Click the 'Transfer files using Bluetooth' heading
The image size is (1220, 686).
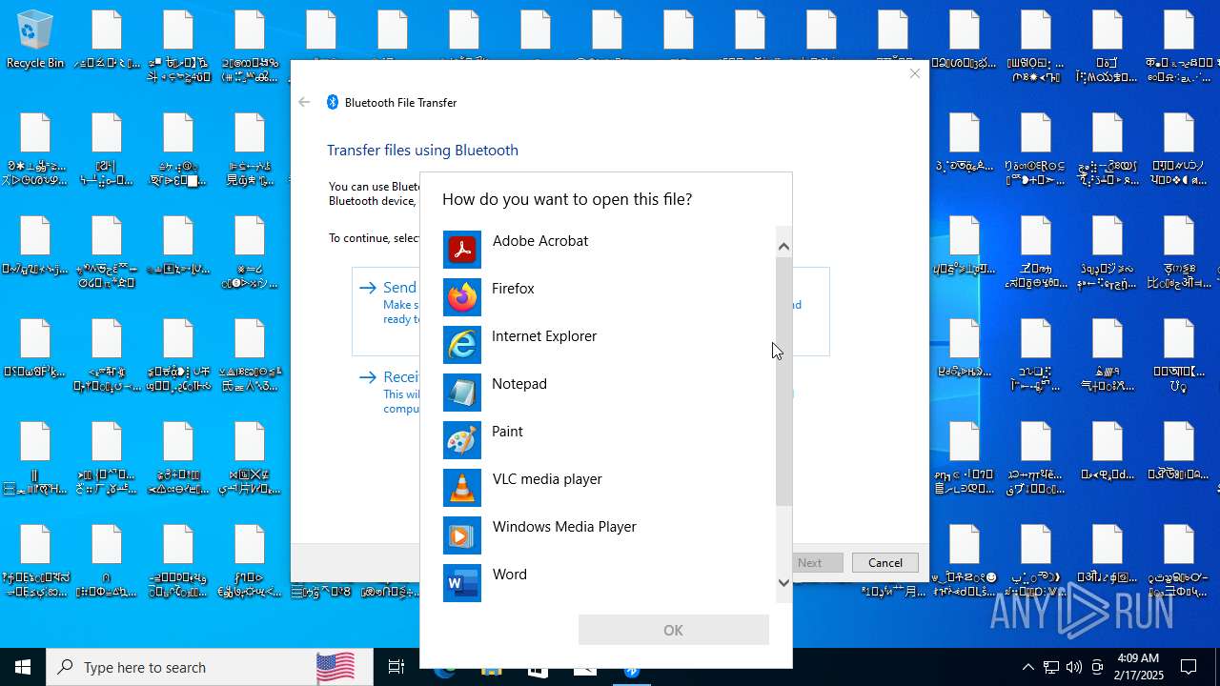click(x=422, y=150)
